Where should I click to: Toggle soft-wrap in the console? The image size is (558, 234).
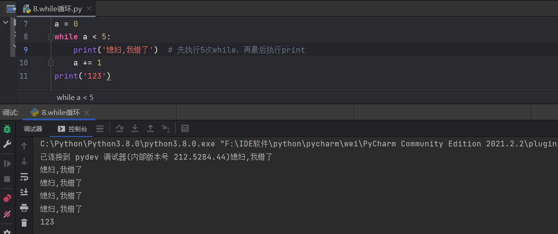[24, 177]
